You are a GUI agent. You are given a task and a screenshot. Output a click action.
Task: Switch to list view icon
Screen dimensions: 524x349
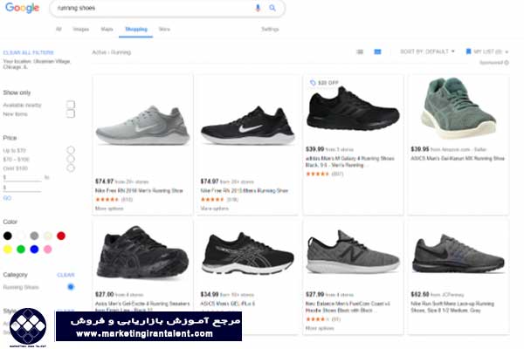pos(360,51)
